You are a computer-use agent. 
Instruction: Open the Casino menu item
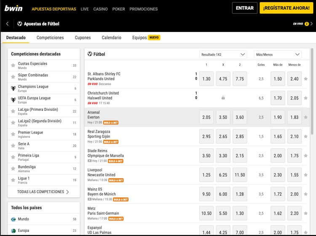[100, 9]
